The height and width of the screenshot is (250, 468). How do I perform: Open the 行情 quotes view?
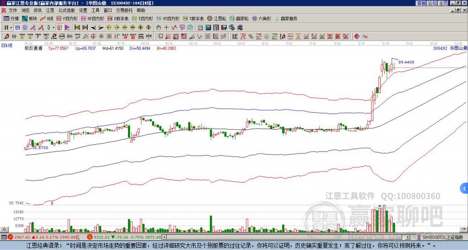pos(11,18)
